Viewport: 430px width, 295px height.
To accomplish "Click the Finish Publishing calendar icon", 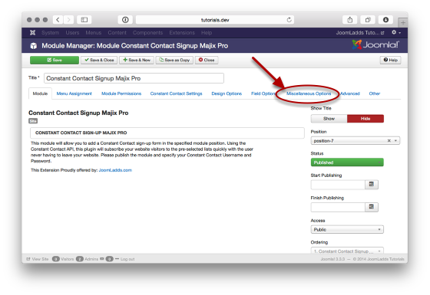I will tap(372, 207).
